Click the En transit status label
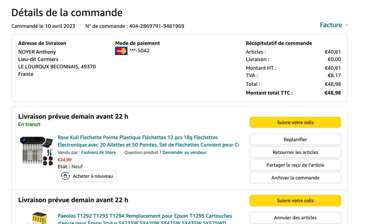Screen dimensions: 379x224 (x=29, y=124)
